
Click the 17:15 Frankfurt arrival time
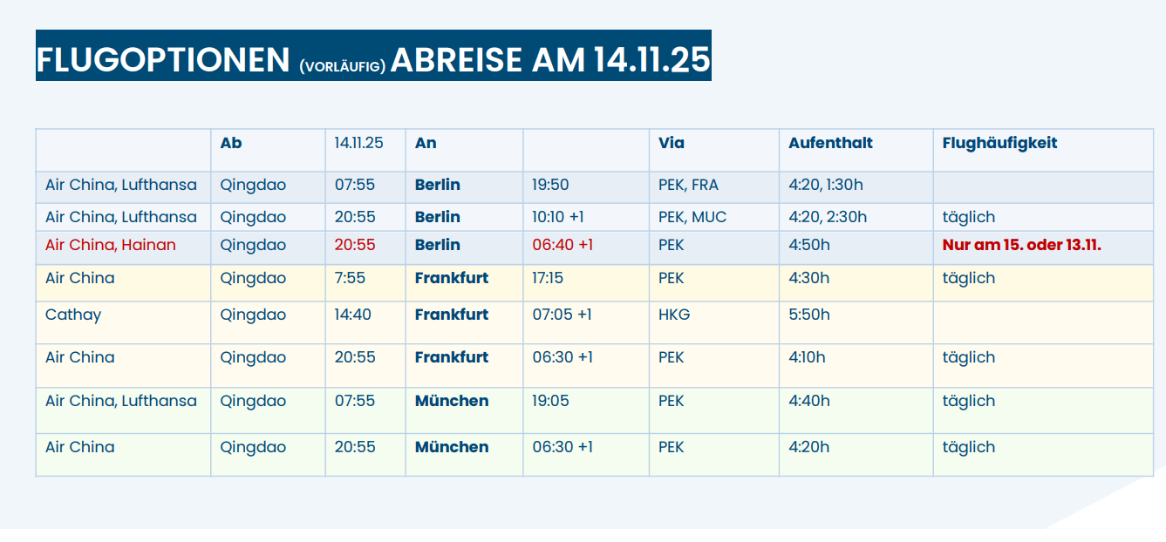point(549,278)
